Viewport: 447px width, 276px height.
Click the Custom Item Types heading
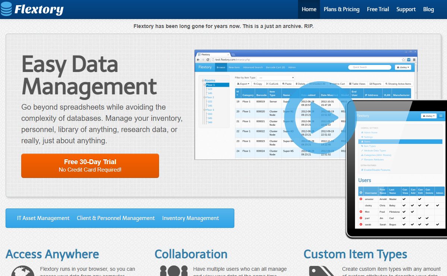(x=355, y=254)
